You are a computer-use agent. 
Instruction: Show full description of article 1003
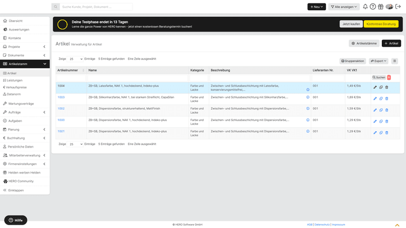point(308,97)
